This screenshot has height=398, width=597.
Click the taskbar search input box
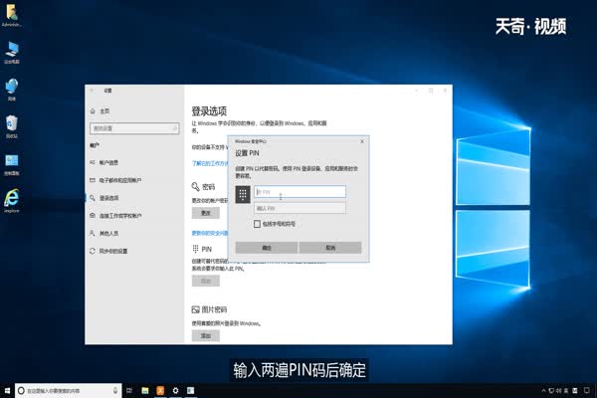click(69, 390)
